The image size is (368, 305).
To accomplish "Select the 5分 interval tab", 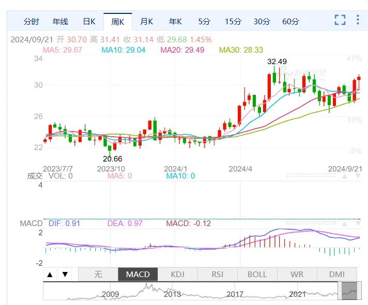I will click(x=204, y=22).
